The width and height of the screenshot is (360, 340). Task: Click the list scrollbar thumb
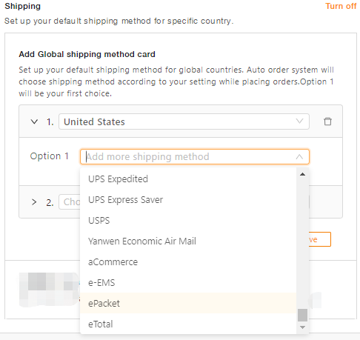pyautogui.click(x=302, y=315)
